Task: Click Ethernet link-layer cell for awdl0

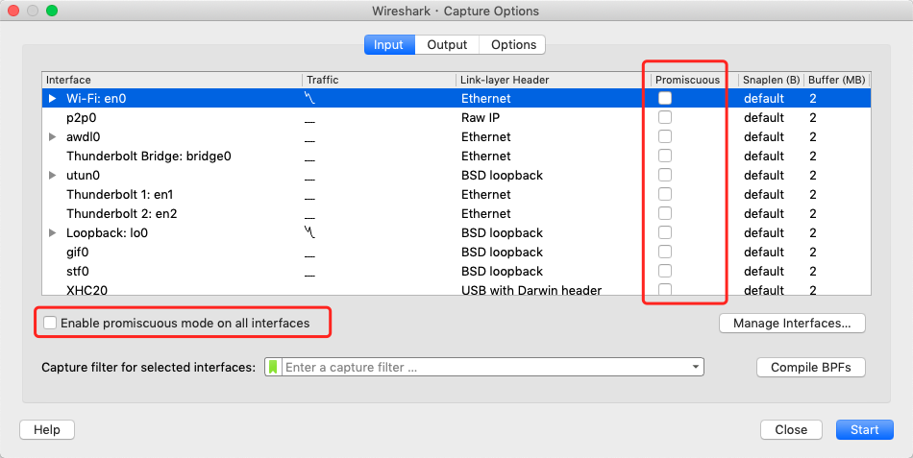Action: tap(486, 136)
